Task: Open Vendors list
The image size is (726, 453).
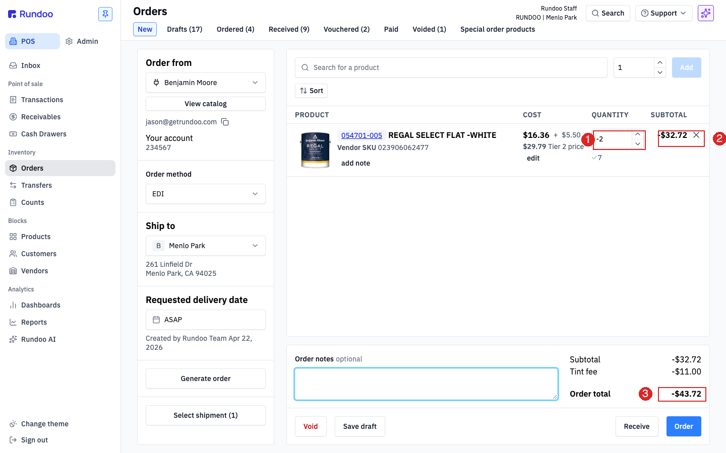Action: pos(60,271)
